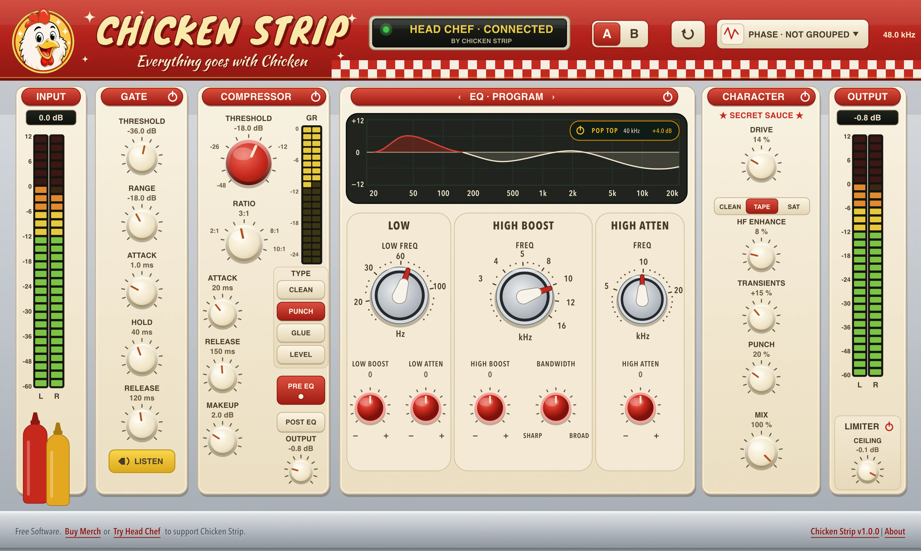Open the Try Head Chef link
921x551 pixels.
click(137, 531)
